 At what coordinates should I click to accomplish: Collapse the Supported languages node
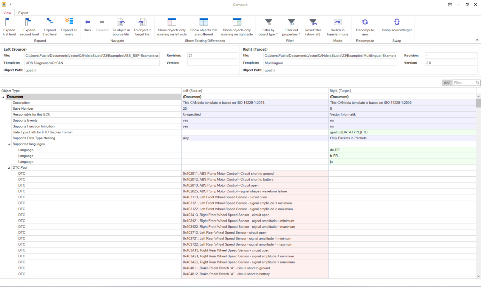pos(9,144)
